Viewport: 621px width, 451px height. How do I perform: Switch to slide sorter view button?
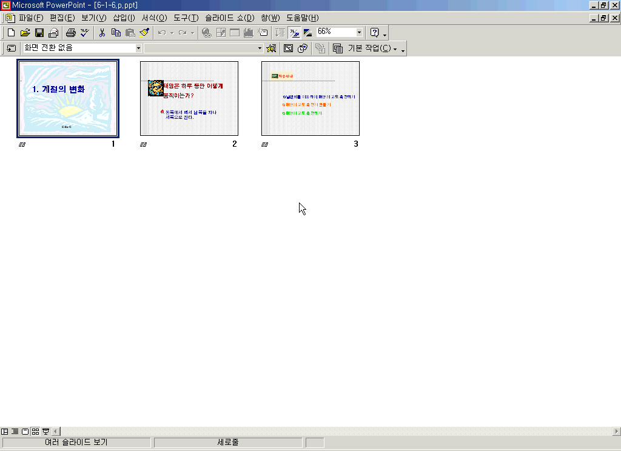[35, 432]
